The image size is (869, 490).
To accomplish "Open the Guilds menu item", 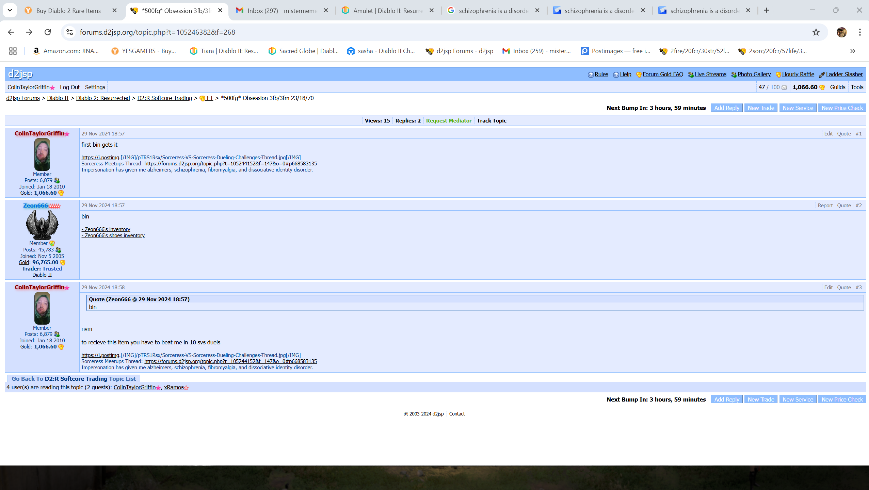I will pyautogui.click(x=837, y=87).
